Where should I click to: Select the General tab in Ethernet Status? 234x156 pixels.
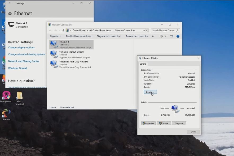143,64
